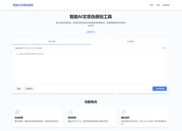The image size is (182, 131).
Task: Click the version V0.1 badge
Action: point(91,32)
